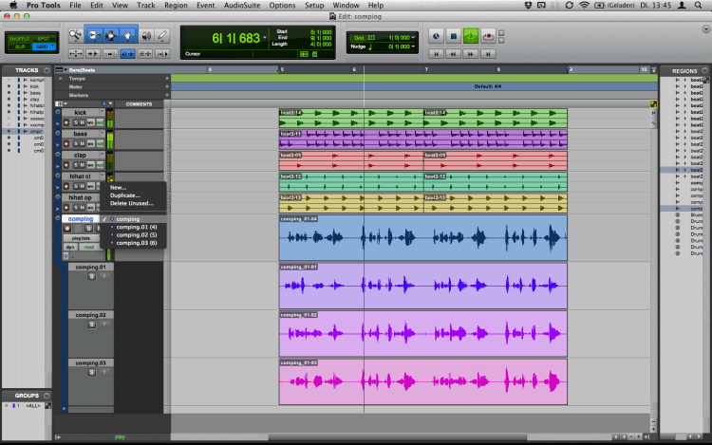Open the Nudge value dropdown
The image size is (712, 445).
[x=413, y=46]
